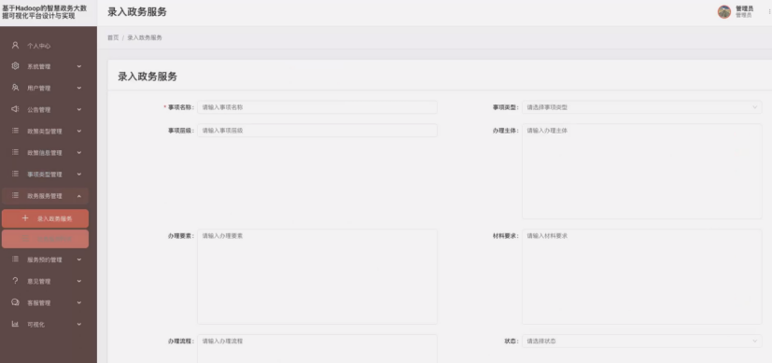Click inside the 办理主体 text area

coord(642,171)
